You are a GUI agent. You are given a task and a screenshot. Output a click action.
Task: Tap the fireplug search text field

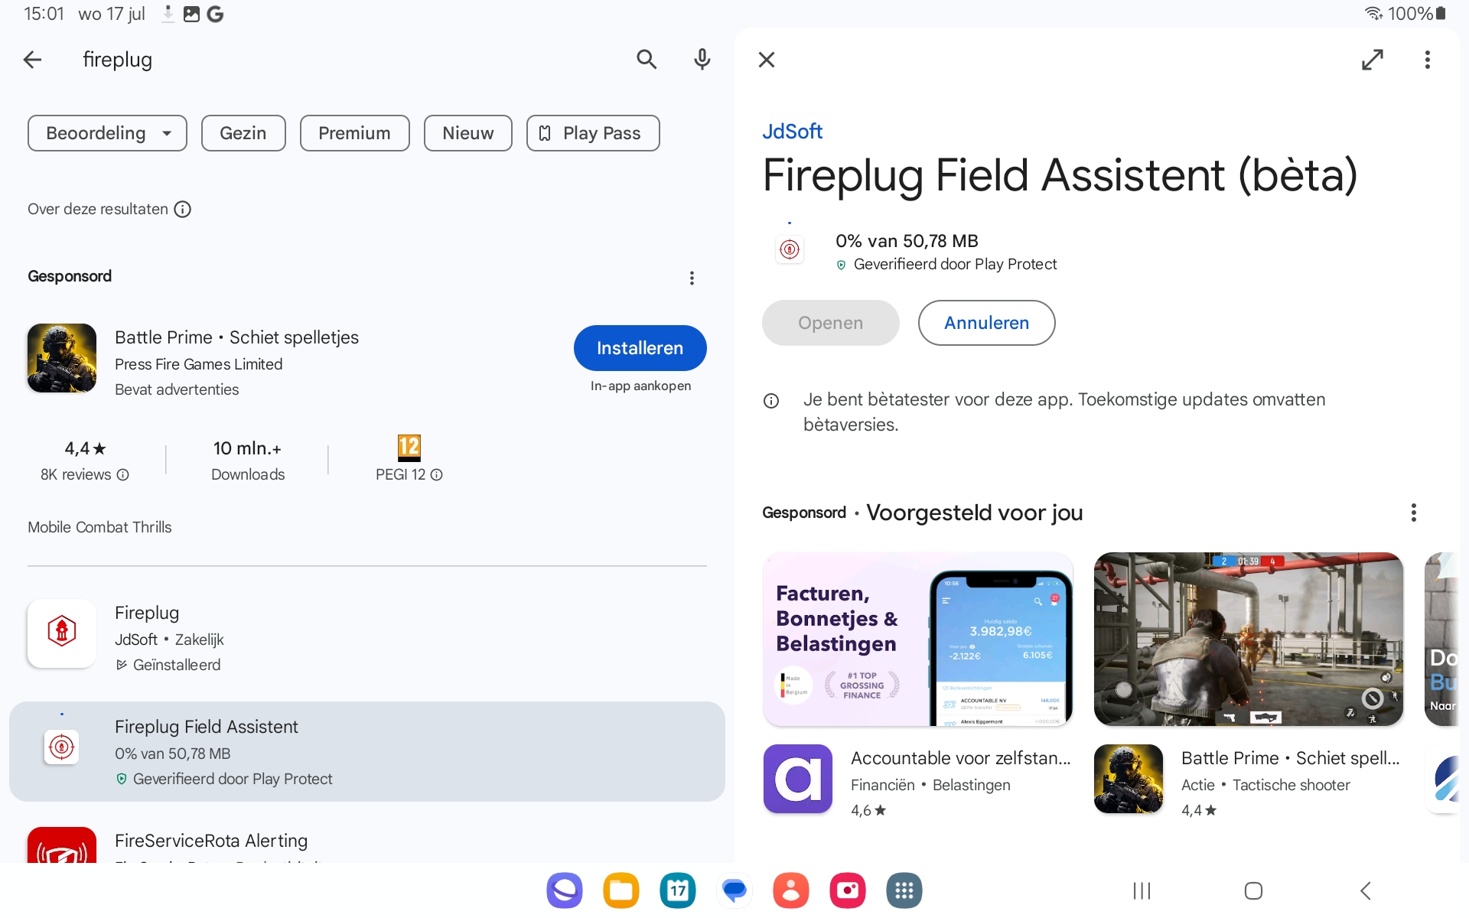(x=306, y=60)
